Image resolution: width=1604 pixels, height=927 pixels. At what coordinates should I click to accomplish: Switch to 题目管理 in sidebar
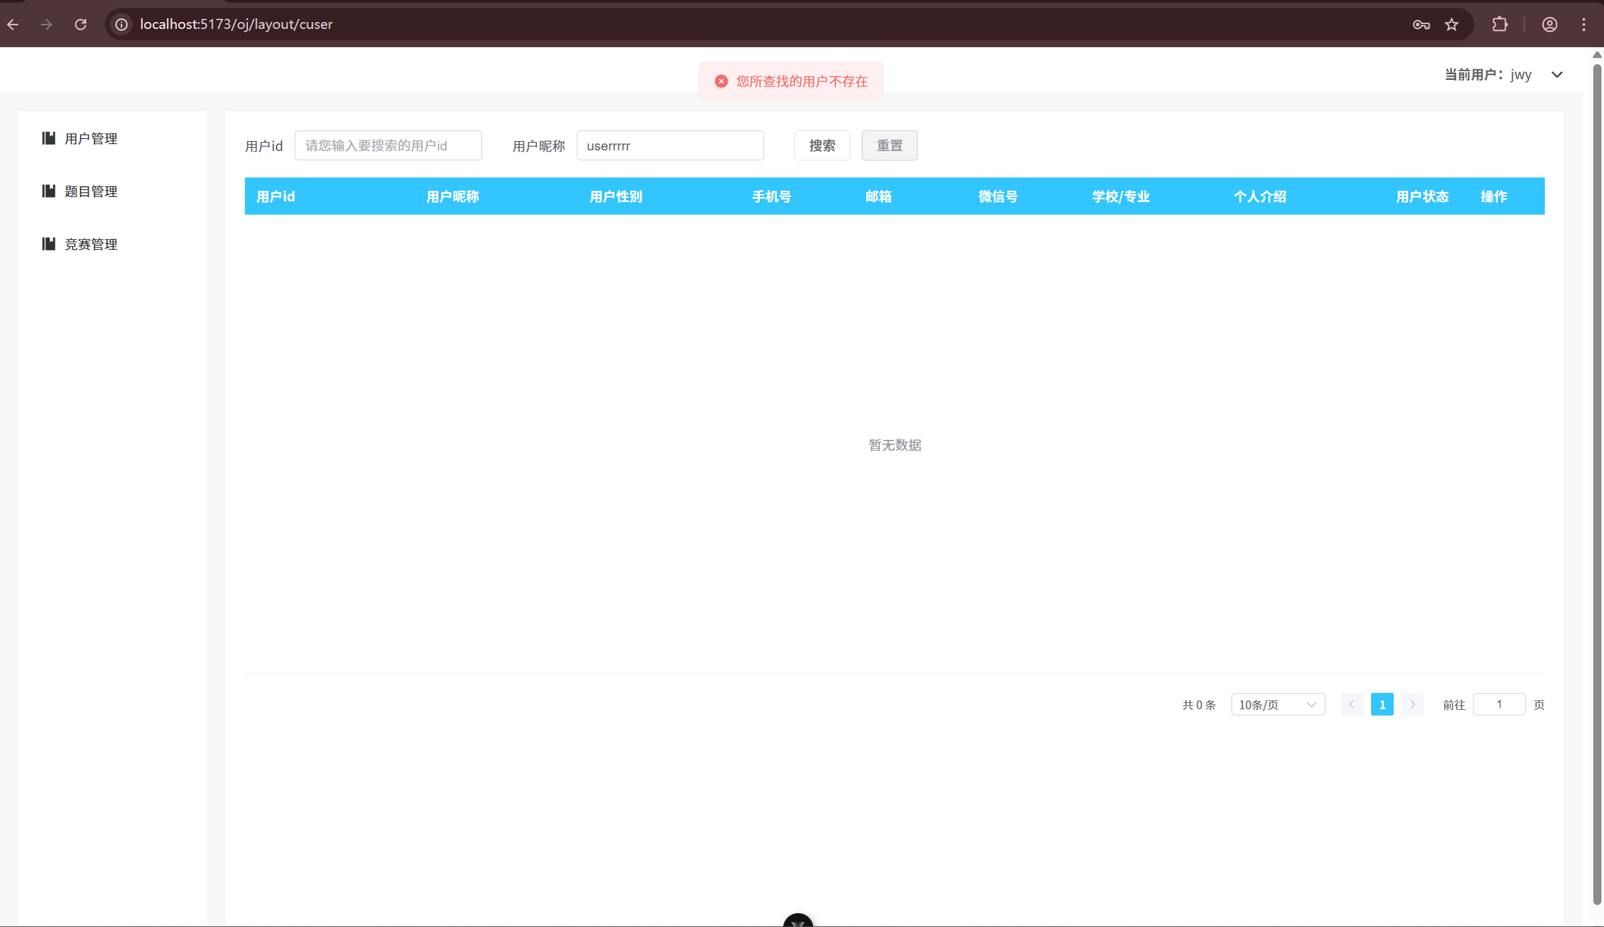tap(91, 191)
